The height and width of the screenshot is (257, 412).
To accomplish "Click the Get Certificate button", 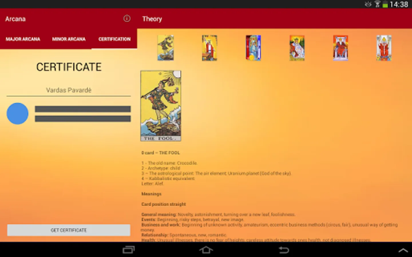I will [x=69, y=230].
